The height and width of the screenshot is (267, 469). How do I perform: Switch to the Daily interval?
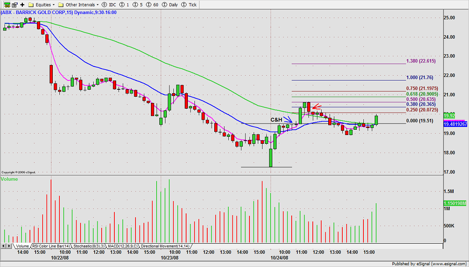[x=169, y=5]
